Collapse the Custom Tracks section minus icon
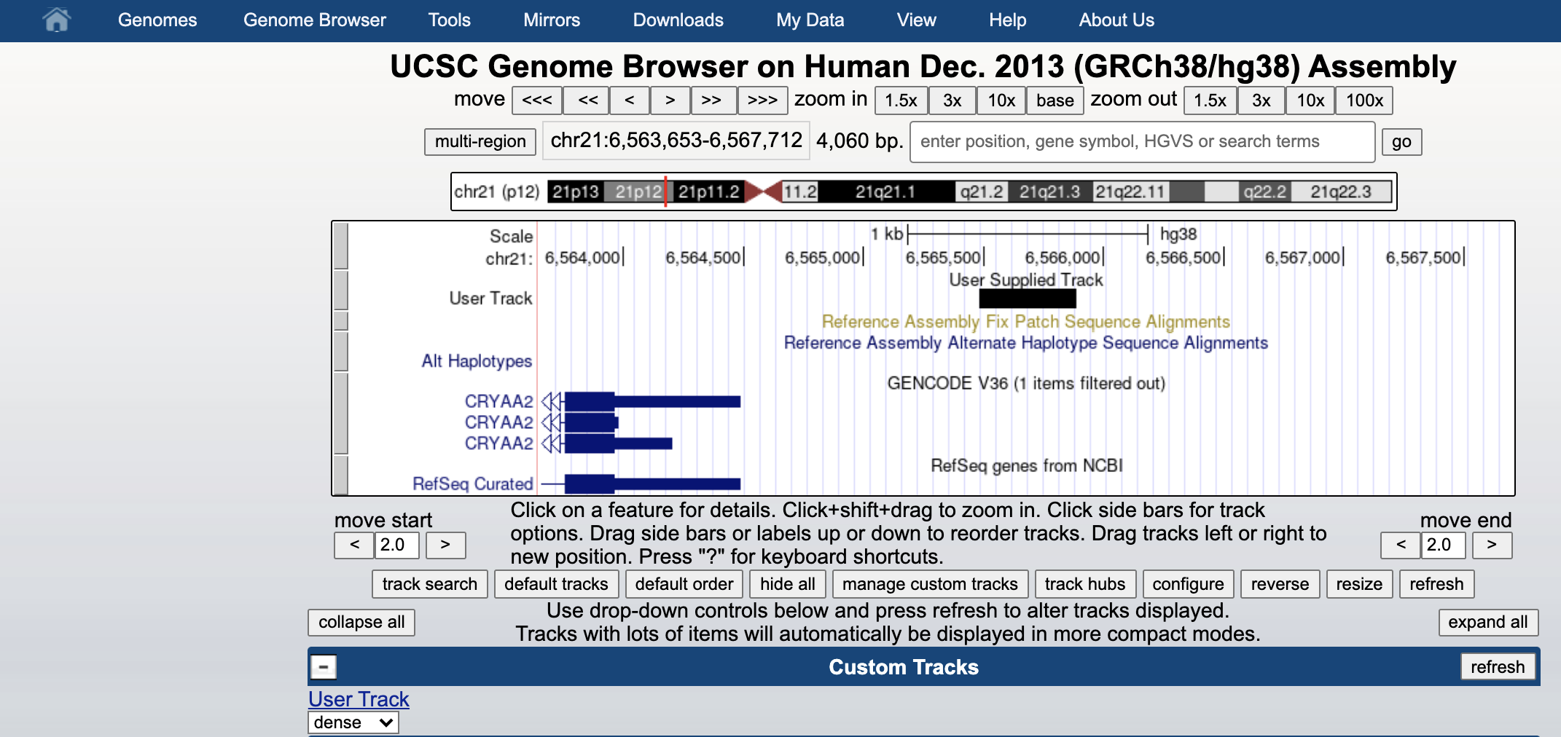 coord(324,667)
